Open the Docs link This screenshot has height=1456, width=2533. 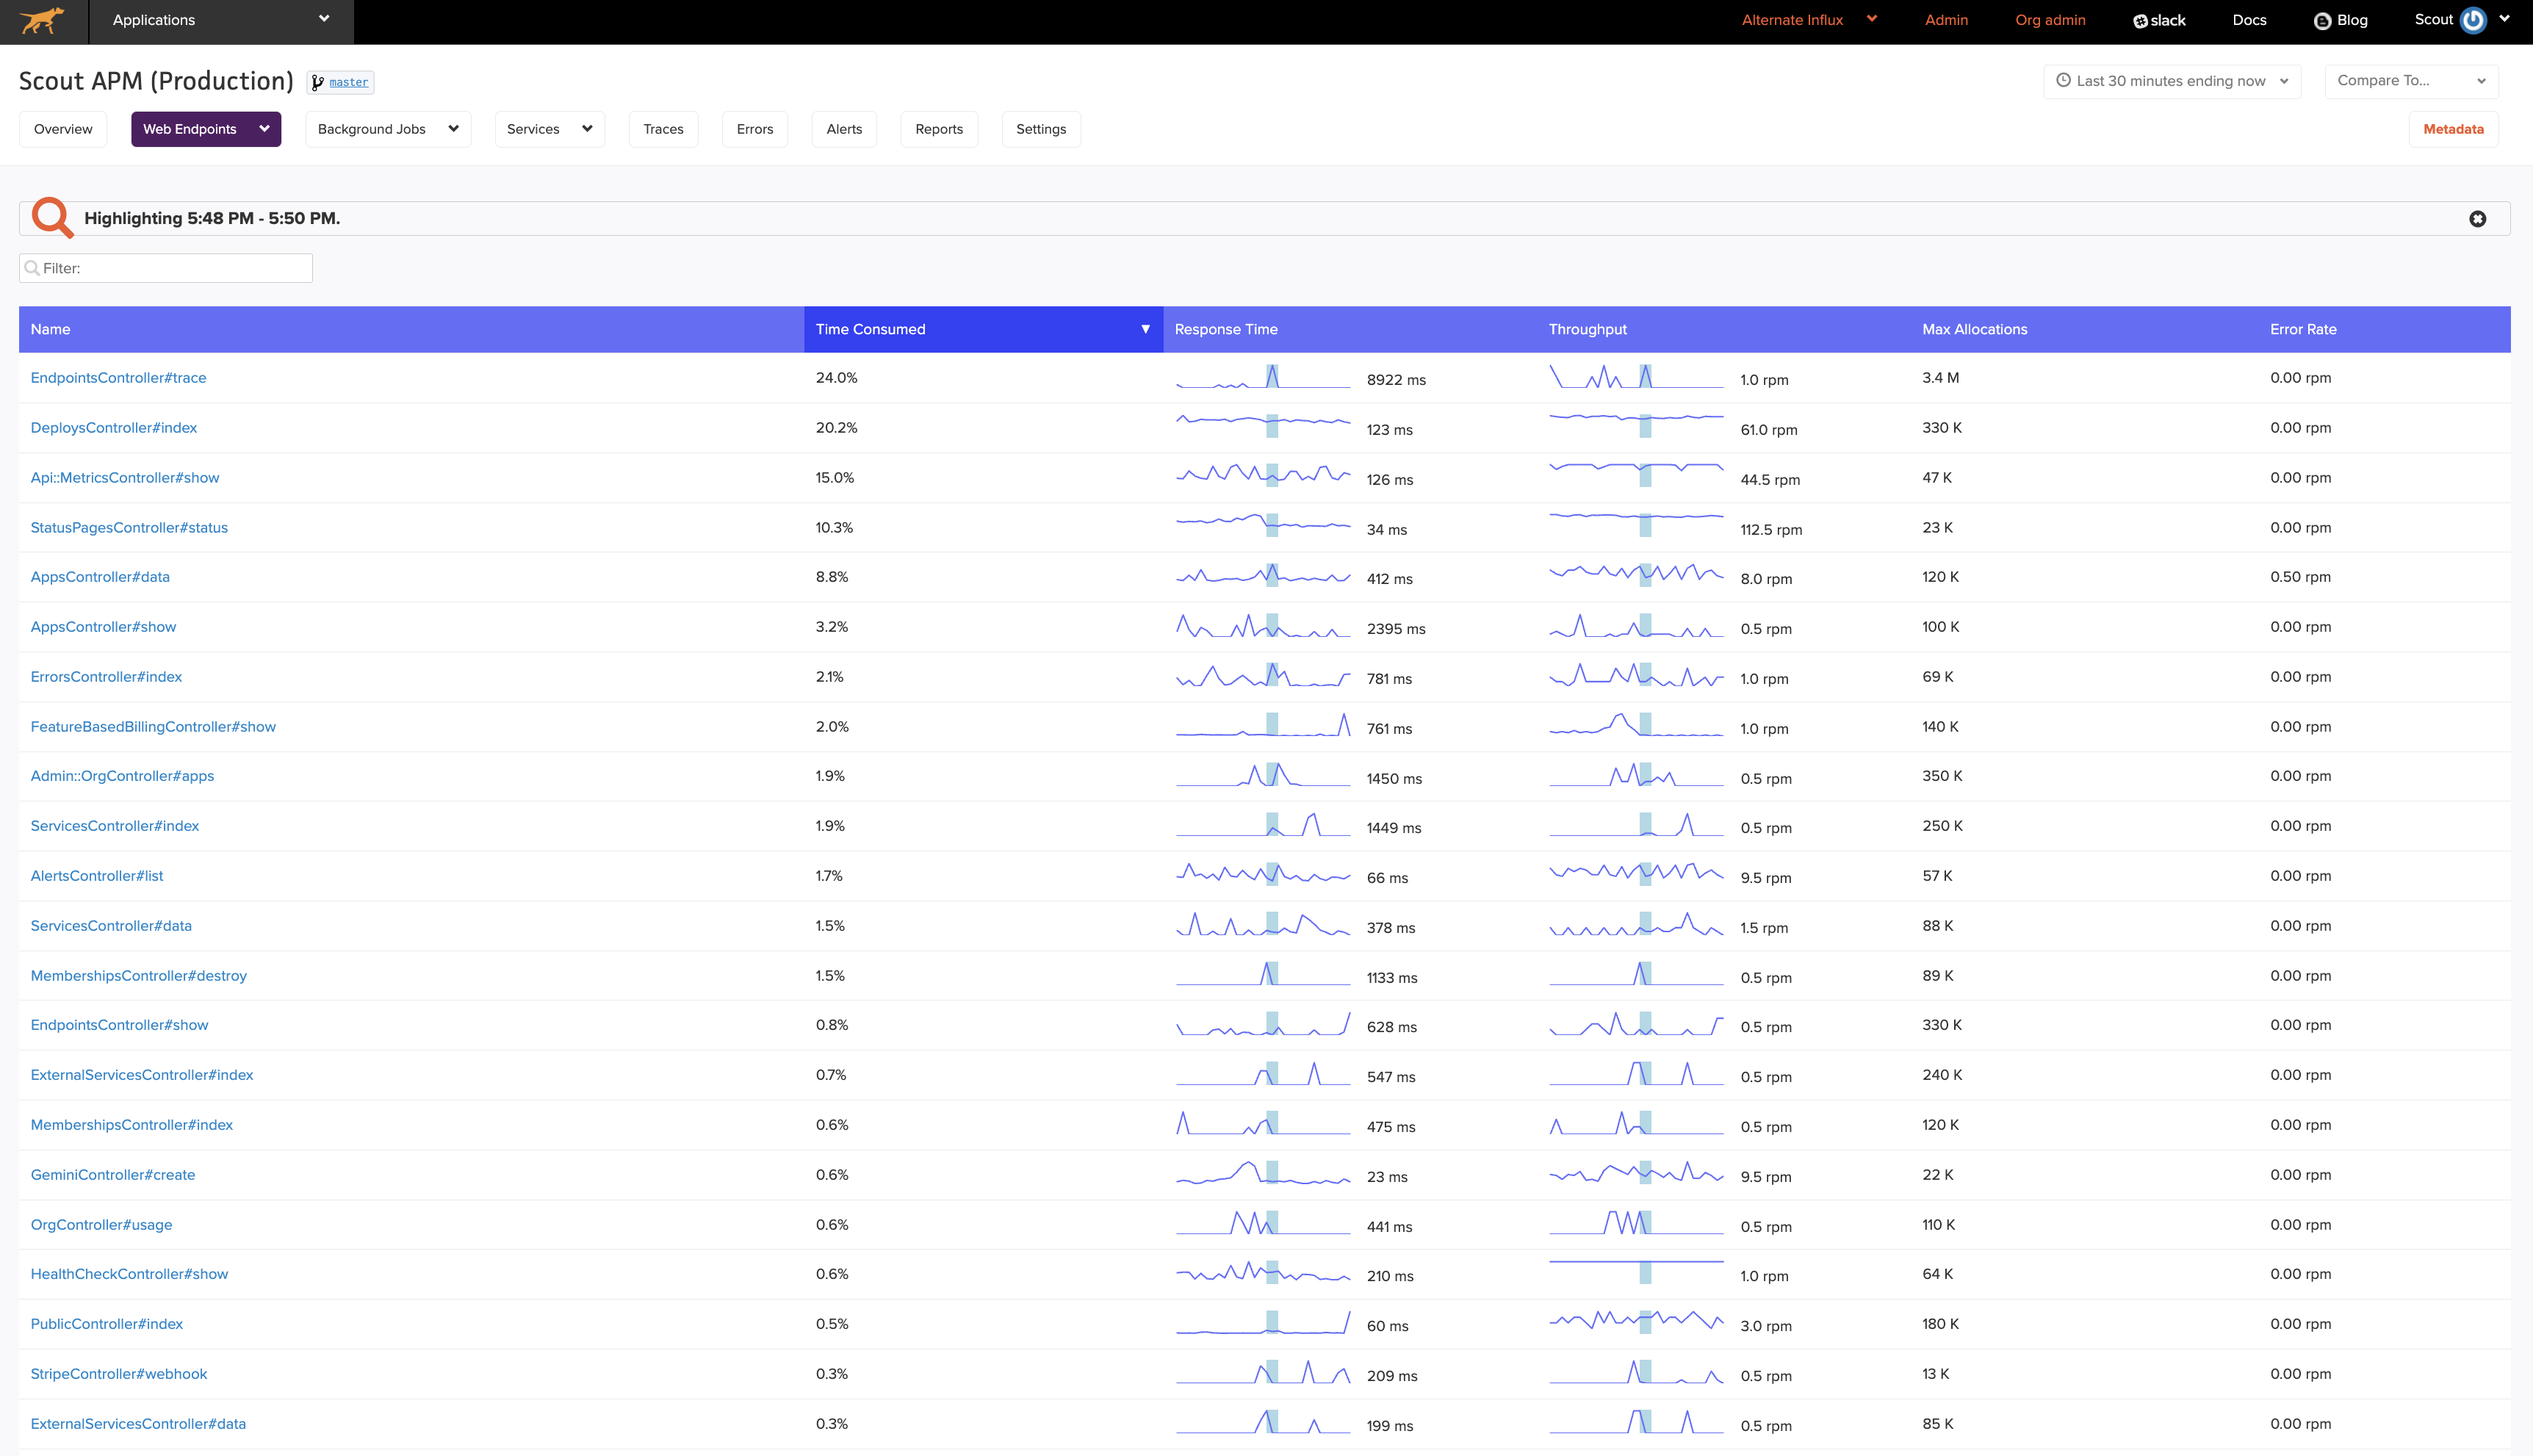point(2249,20)
